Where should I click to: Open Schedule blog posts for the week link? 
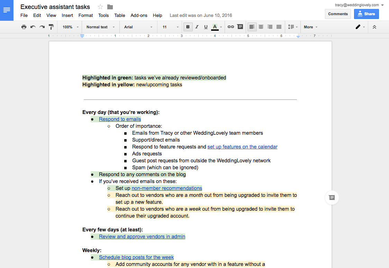tap(136, 257)
